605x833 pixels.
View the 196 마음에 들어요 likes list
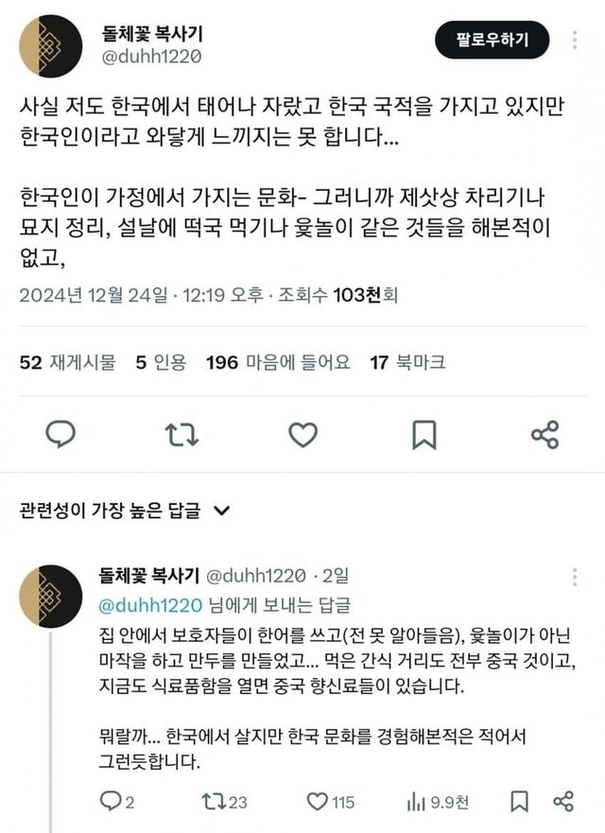point(278,362)
